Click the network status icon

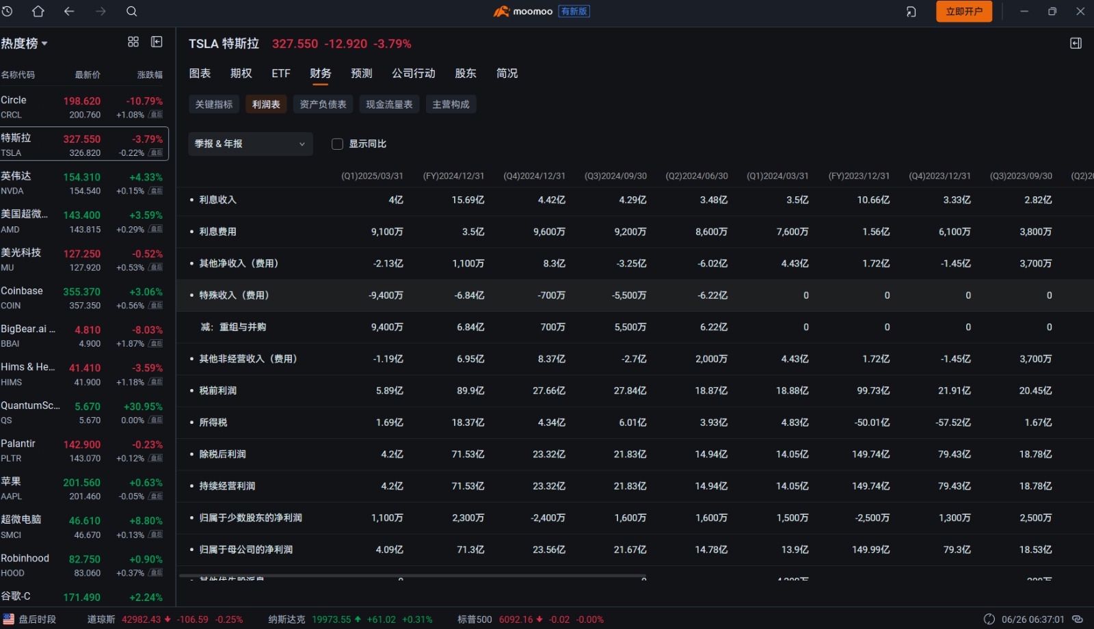(1078, 619)
